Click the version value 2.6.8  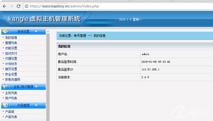(145, 77)
